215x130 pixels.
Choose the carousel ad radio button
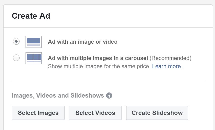point(16,58)
